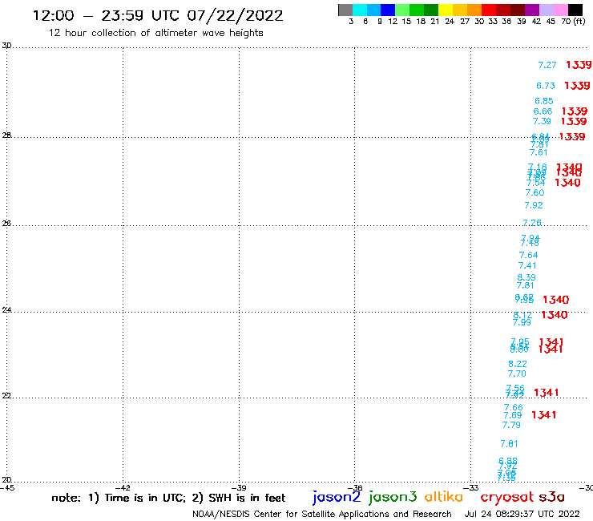Screen dimensions: 593x521
Task: Select the wave height reading 7.61
Action: (x=539, y=152)
